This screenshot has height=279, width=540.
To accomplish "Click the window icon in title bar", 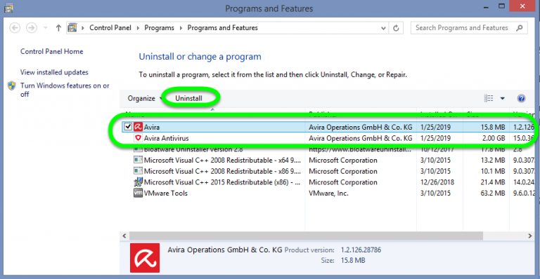I will pyautogui.click(x=8, y=8).
